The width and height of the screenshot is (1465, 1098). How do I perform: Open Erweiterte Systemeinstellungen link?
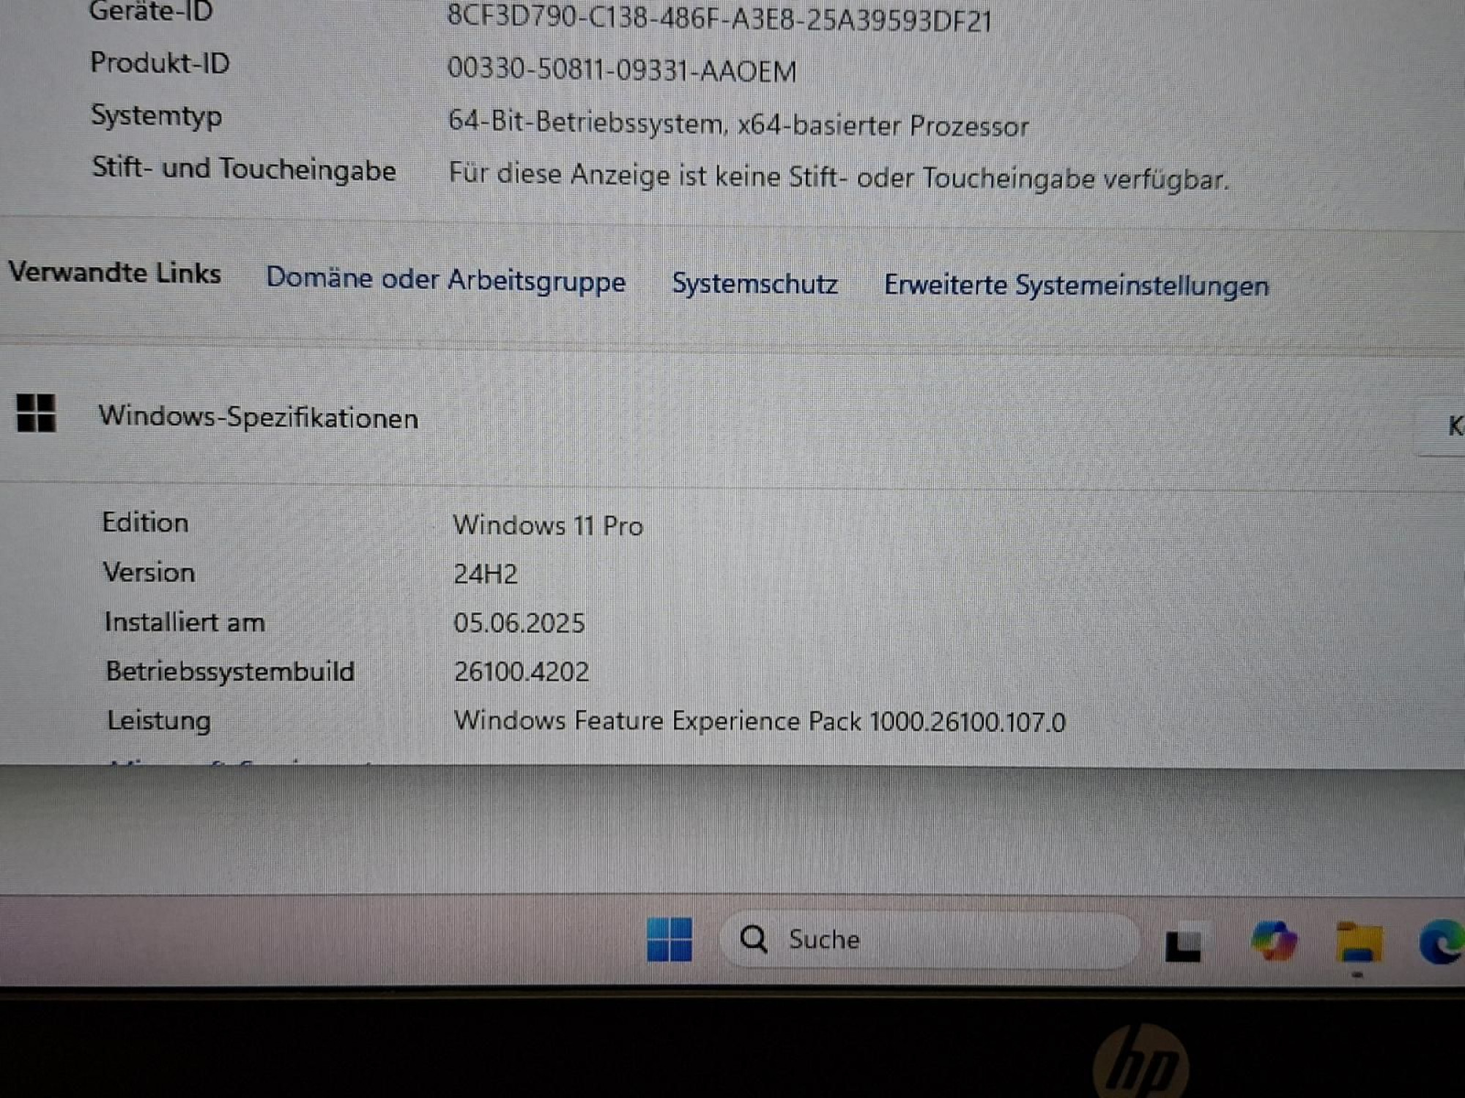point(1076,285)
